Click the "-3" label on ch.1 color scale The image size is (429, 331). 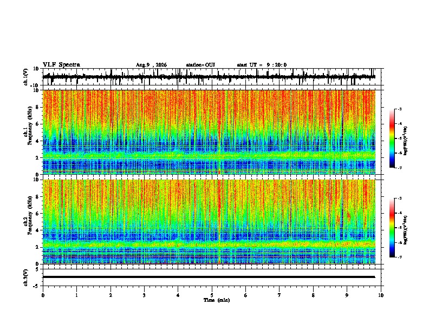399,109
